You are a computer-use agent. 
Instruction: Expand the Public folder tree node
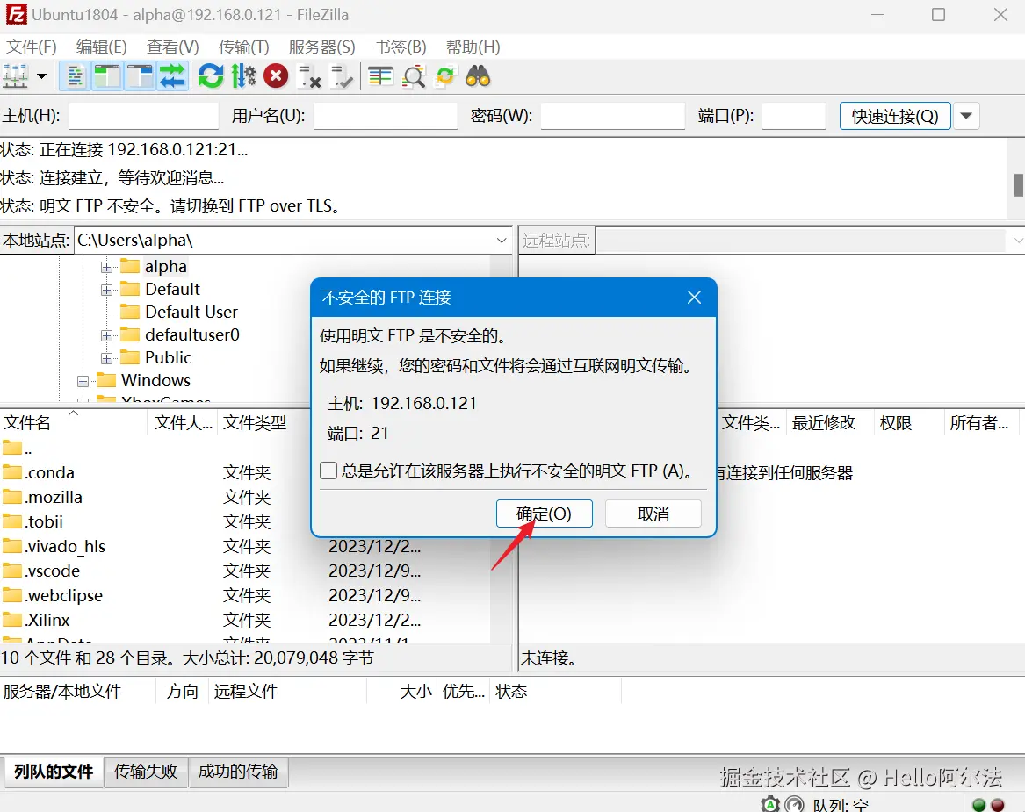click(106, 359)
